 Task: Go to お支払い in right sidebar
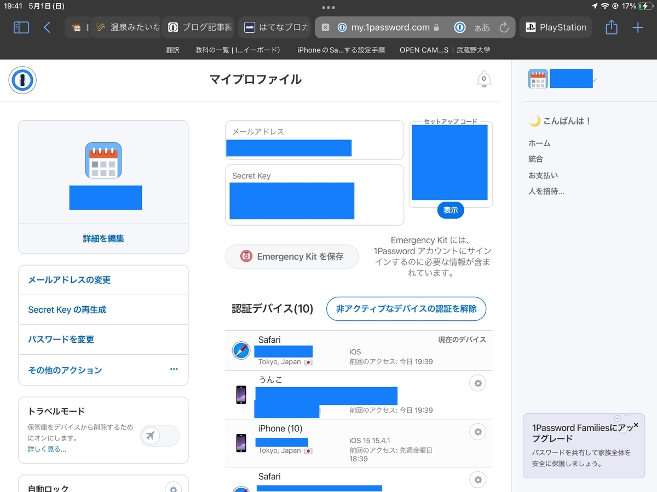tap(543, 175)
